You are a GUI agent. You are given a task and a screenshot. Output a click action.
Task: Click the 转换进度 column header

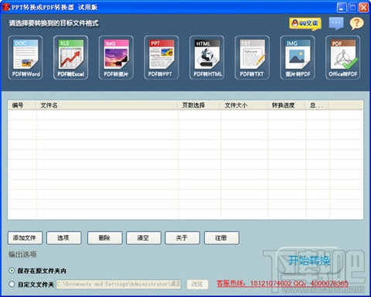point(287,105)
